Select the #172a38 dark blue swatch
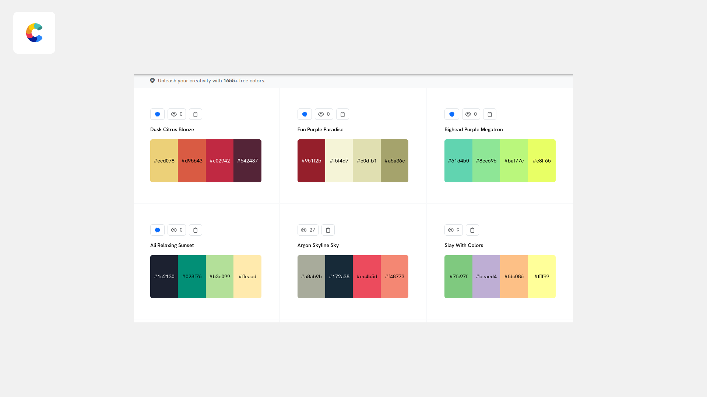The image size is (707, 397). tap(339, 276)
